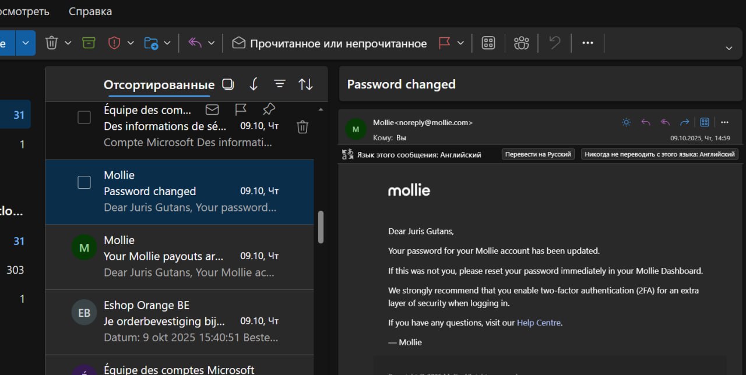This screenshot has height=375, width=746.
Task: Click Перевести на Русский button
Action: click(x=539, y=154)
